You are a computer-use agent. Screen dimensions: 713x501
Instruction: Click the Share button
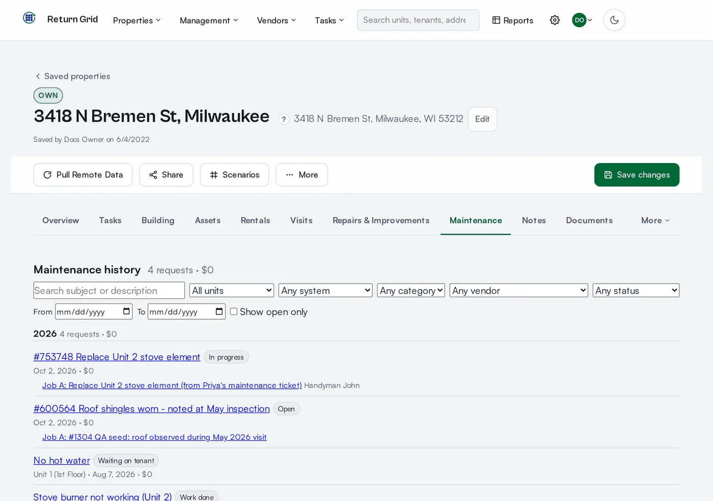pyautogui.click(x=166, y=175)
